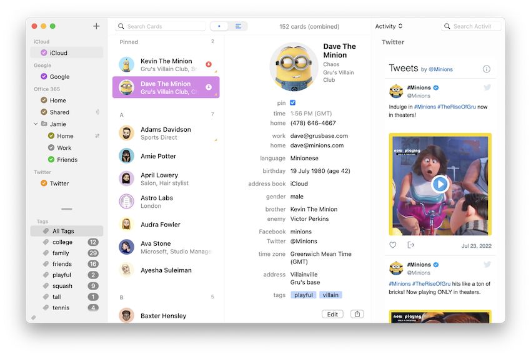Open Tweets info icon
531x357 pixels.
486,69
